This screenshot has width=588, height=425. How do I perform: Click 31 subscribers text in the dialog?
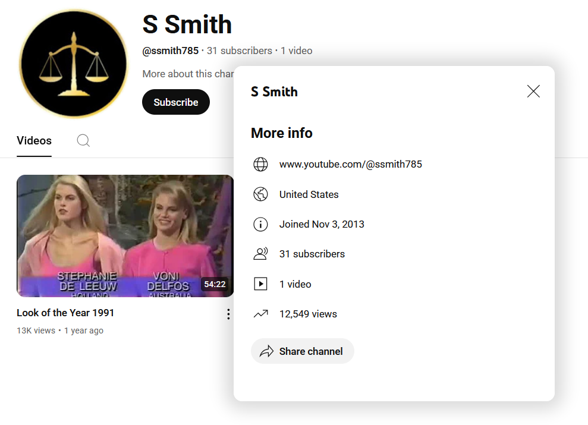pyautogui.click(x=312, y=254)
